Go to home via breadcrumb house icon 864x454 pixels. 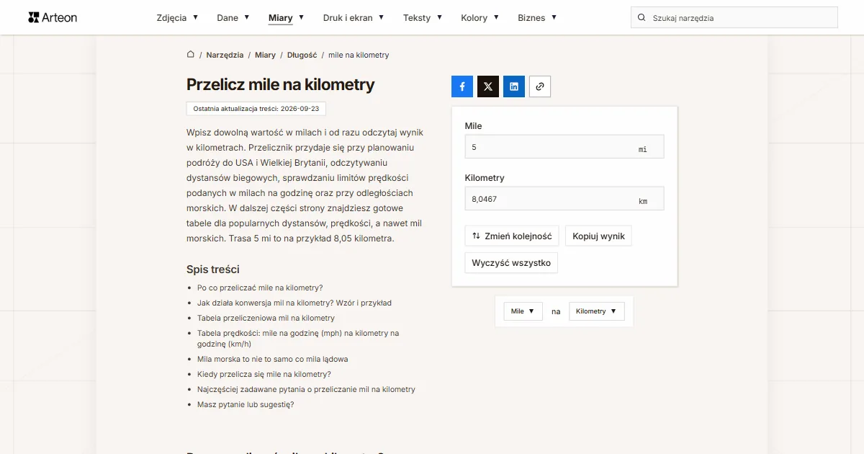[191, 55]
